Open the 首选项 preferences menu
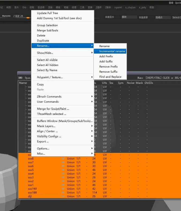 click(41, 7)
